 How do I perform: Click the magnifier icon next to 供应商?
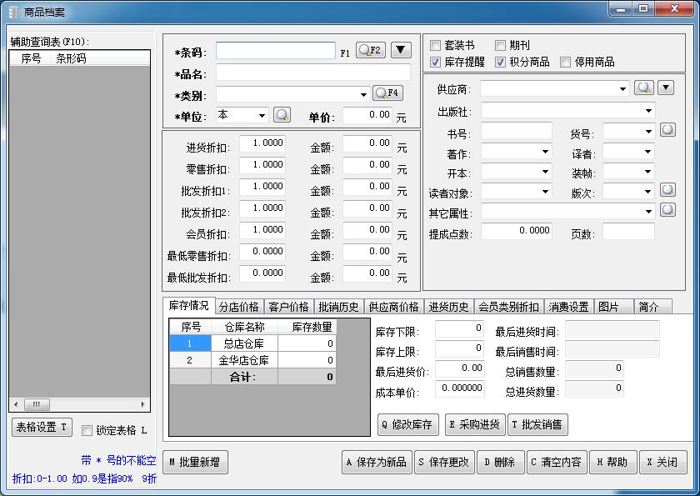point(643,88)
